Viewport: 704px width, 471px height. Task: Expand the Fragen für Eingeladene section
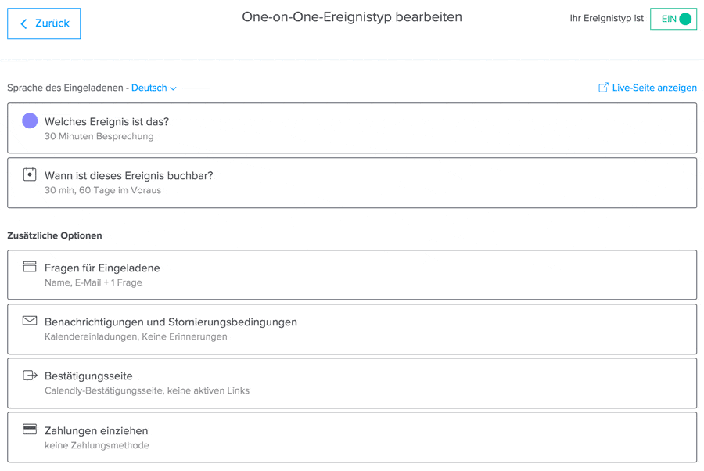tap(352, 275)
